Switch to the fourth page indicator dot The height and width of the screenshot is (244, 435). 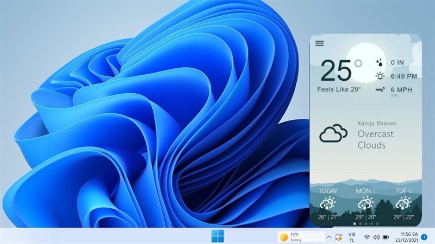[372, 223]
